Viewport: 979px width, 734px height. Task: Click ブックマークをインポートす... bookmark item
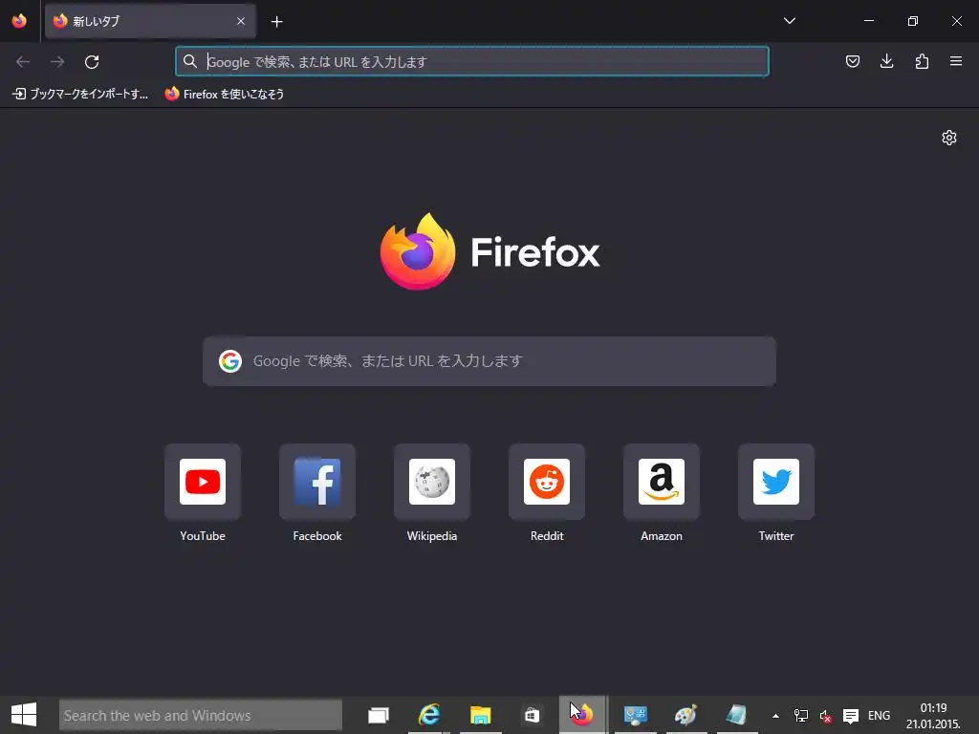point(80,95)
